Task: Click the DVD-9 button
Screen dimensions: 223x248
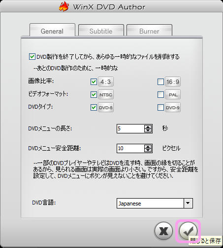Action: pos(173,108)
